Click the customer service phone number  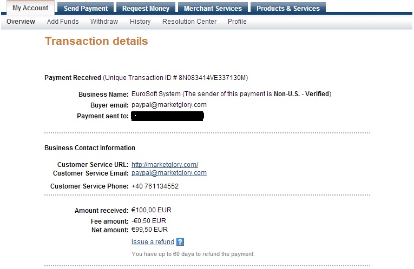tap(155, 186)
